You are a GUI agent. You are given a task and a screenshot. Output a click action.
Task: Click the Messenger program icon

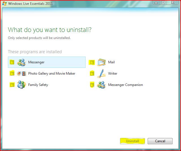pyautogui.click(x=21, y=62)
